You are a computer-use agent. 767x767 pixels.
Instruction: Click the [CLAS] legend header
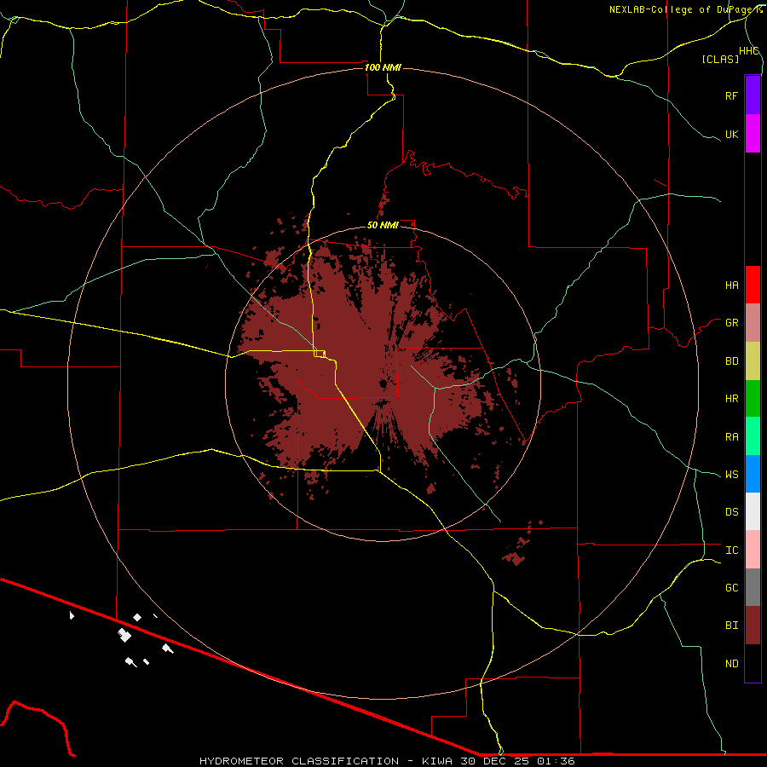(x=720, y=59)
